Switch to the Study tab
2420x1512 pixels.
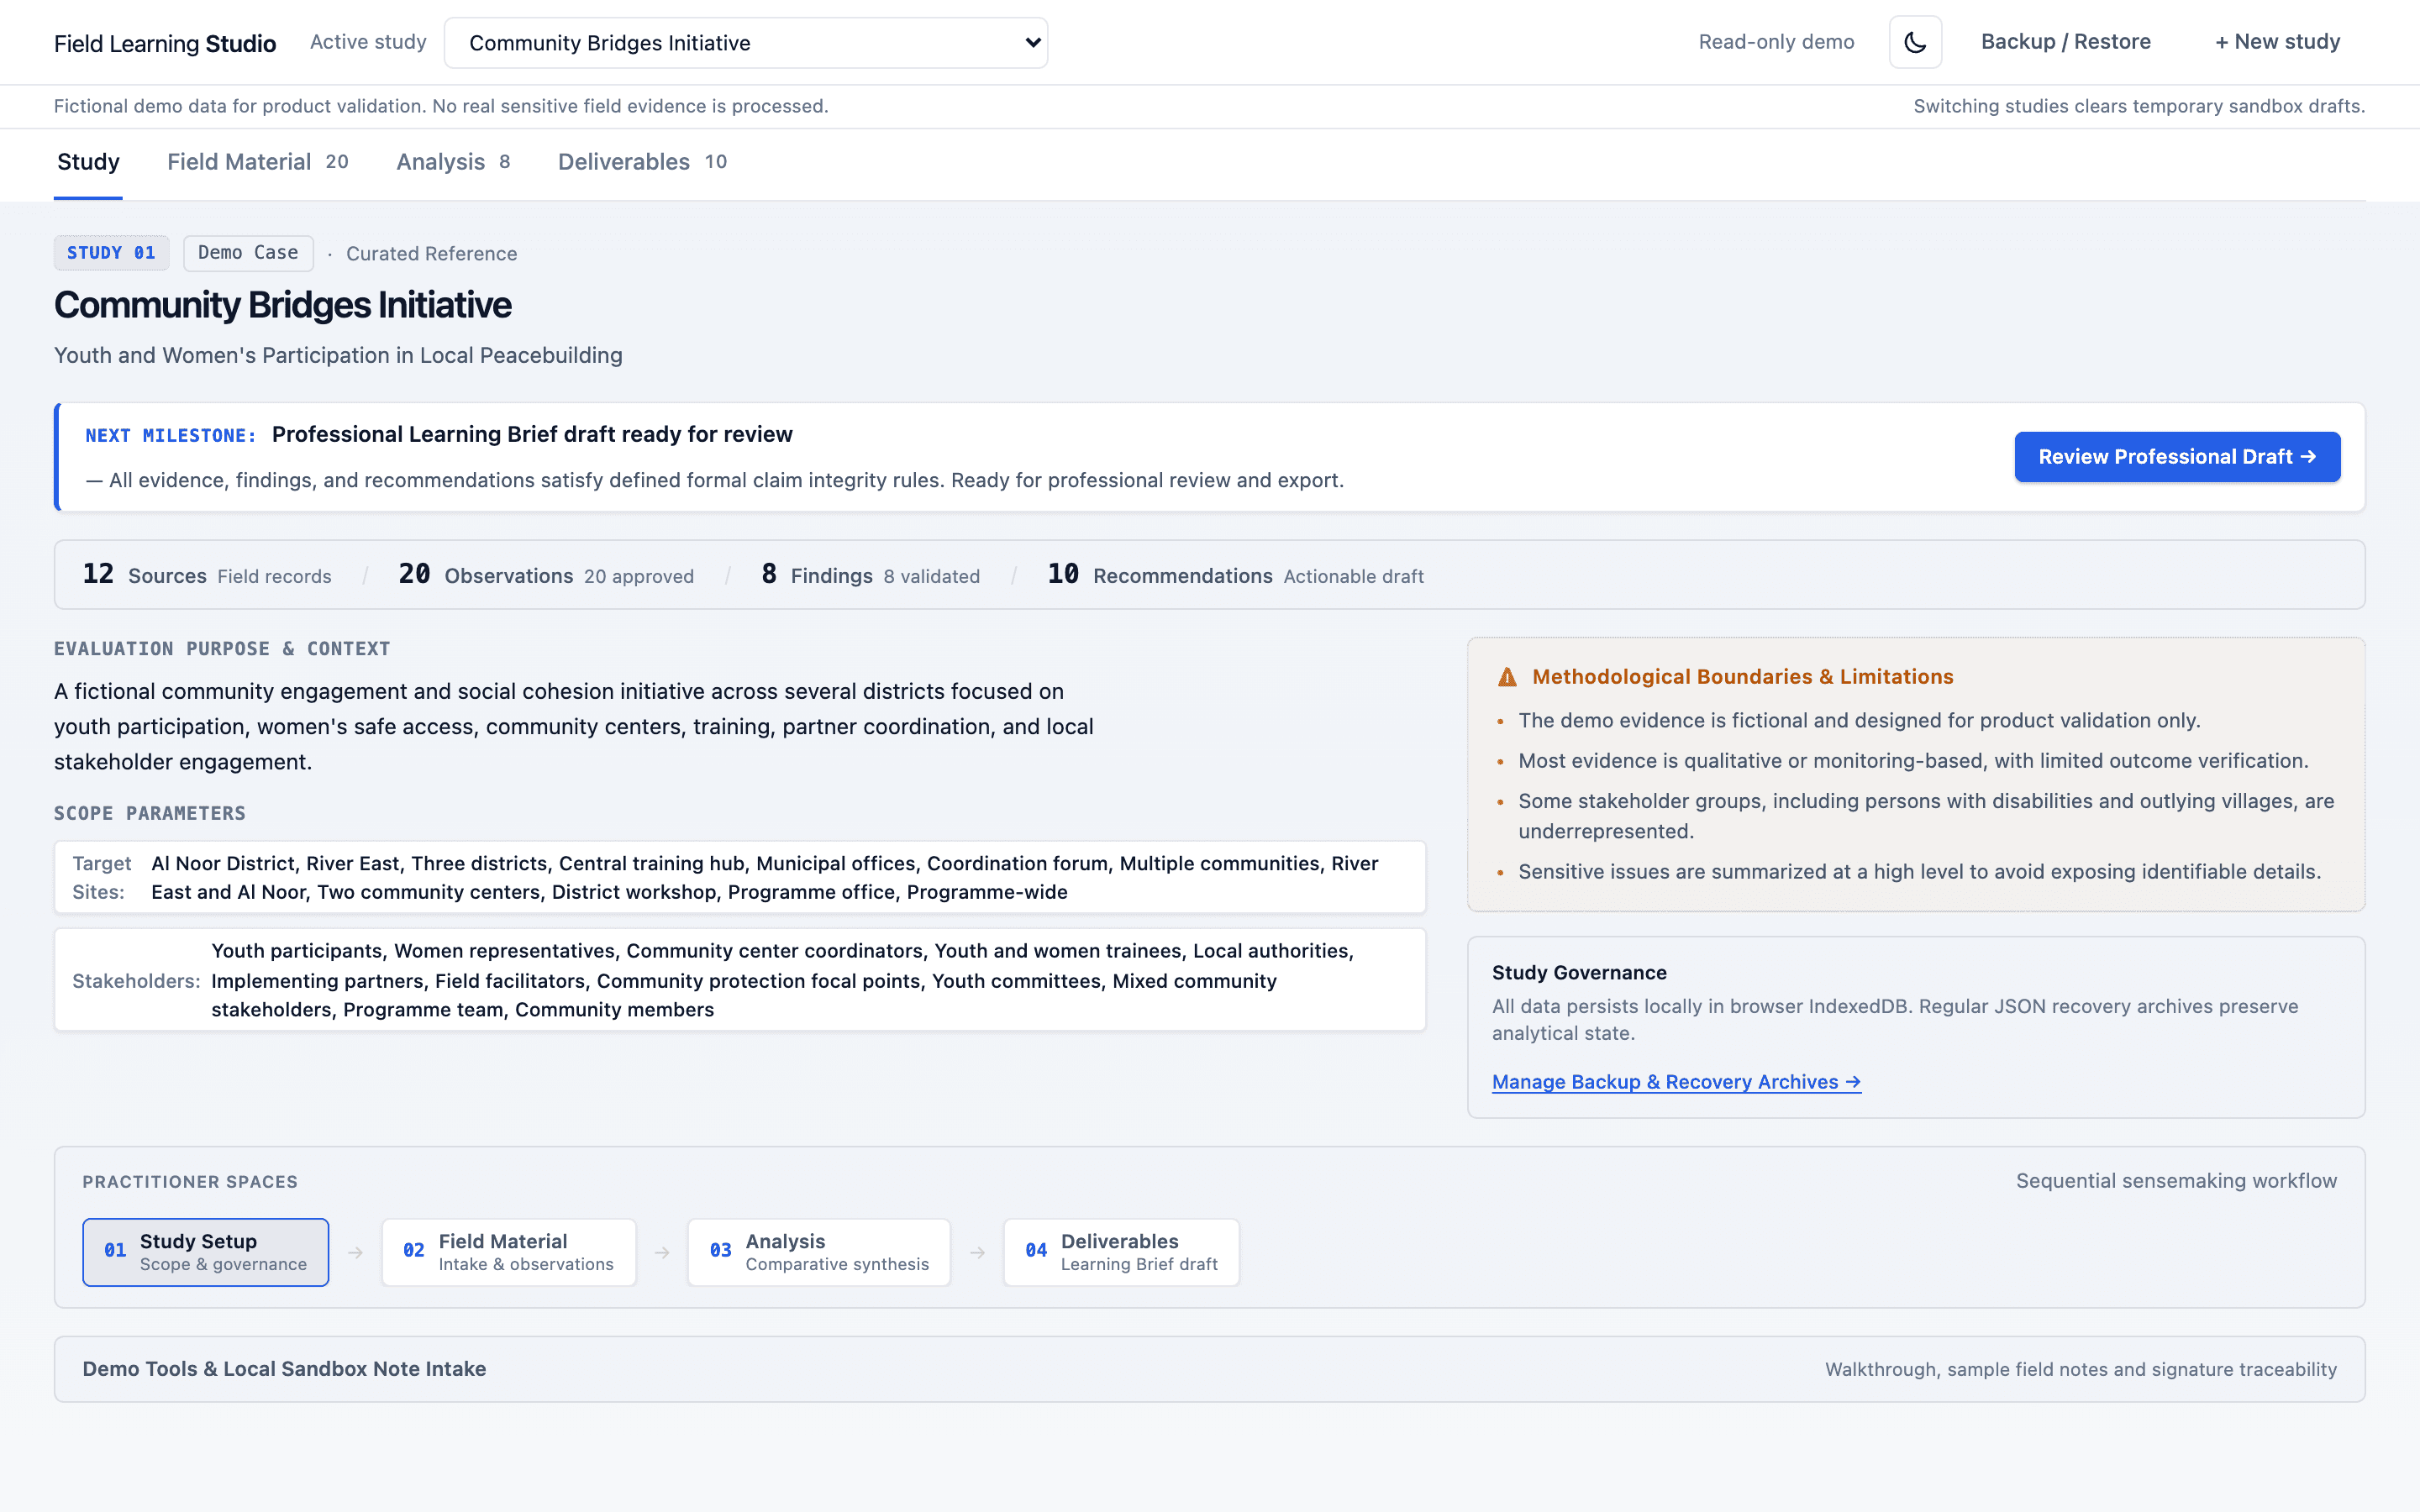tap(88, 162)
